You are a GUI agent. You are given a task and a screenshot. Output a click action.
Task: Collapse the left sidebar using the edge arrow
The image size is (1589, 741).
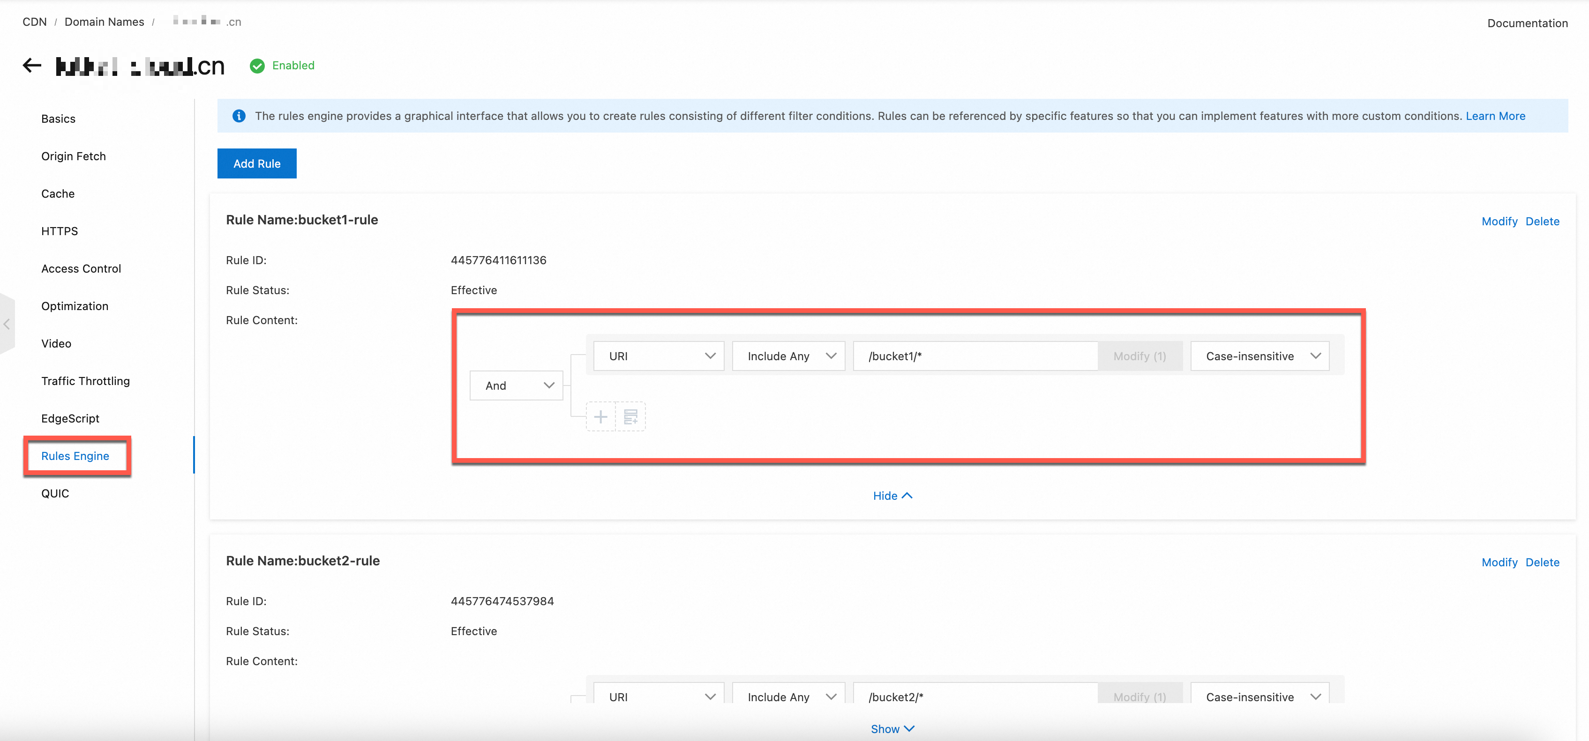(x=7, y=324)
